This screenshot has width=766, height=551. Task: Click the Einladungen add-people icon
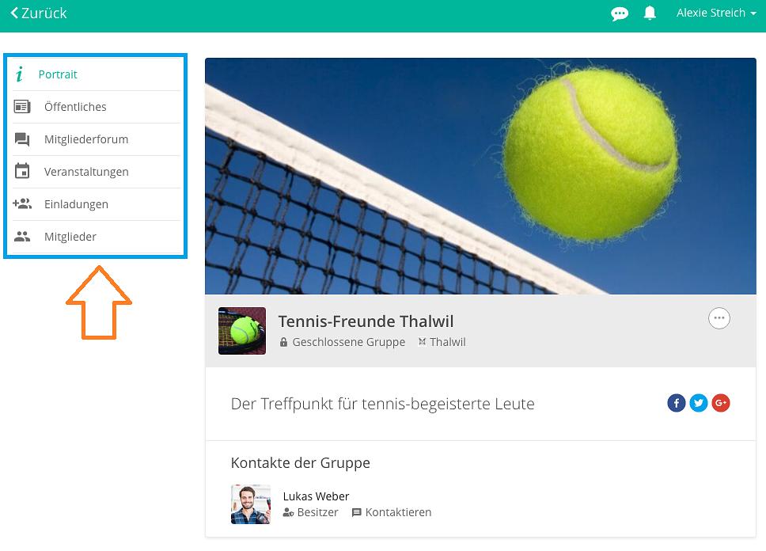click(x=22, y=204)
